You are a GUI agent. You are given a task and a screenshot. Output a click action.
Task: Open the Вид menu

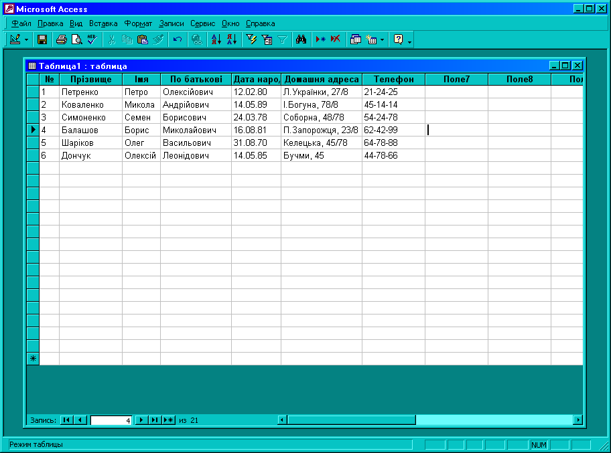76,23
